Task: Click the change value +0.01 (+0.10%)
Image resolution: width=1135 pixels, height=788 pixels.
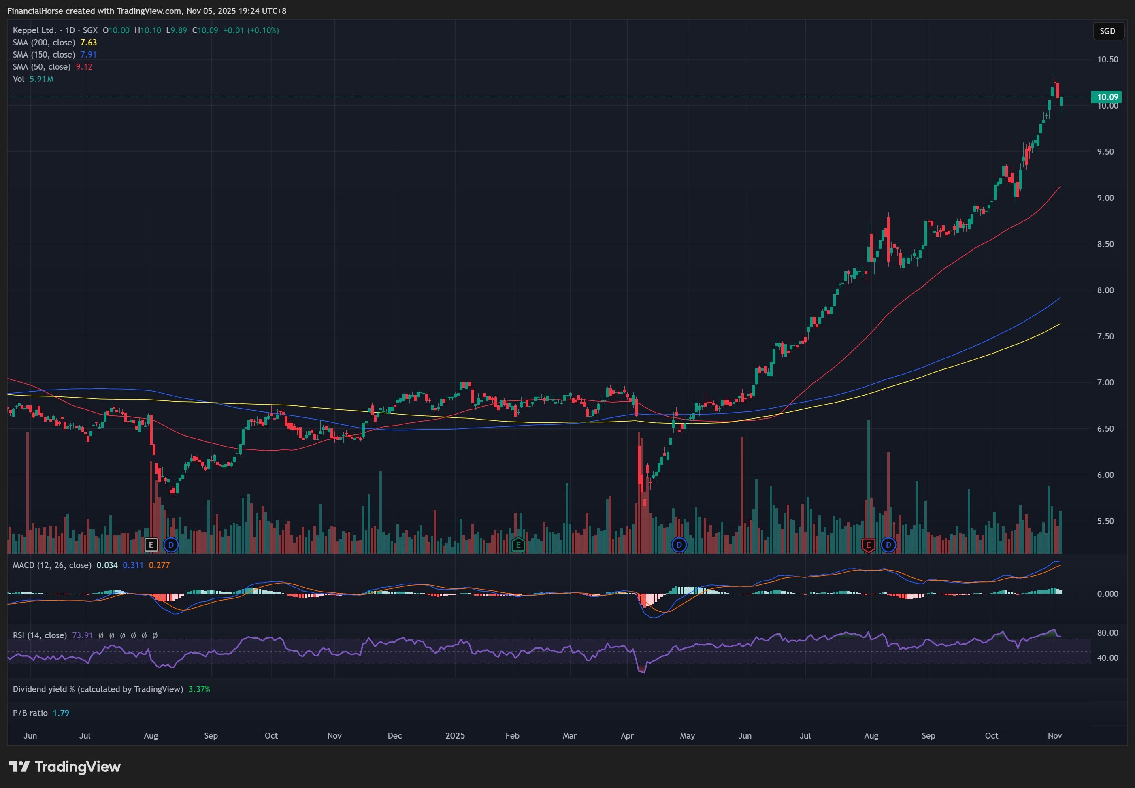Action: [x=251, y=30]
